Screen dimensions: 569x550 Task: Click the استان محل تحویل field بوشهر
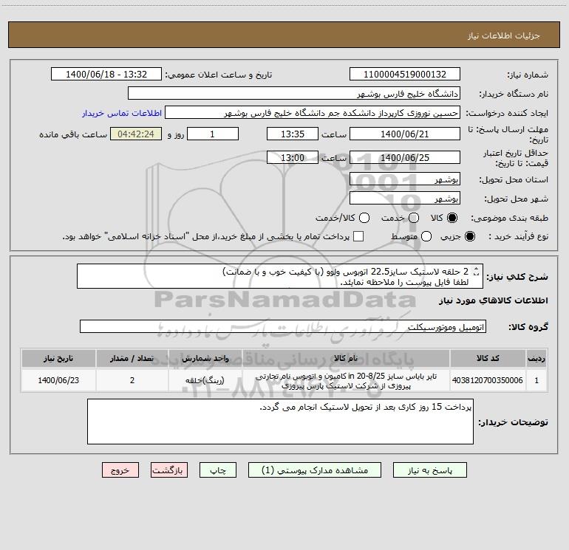405,179
